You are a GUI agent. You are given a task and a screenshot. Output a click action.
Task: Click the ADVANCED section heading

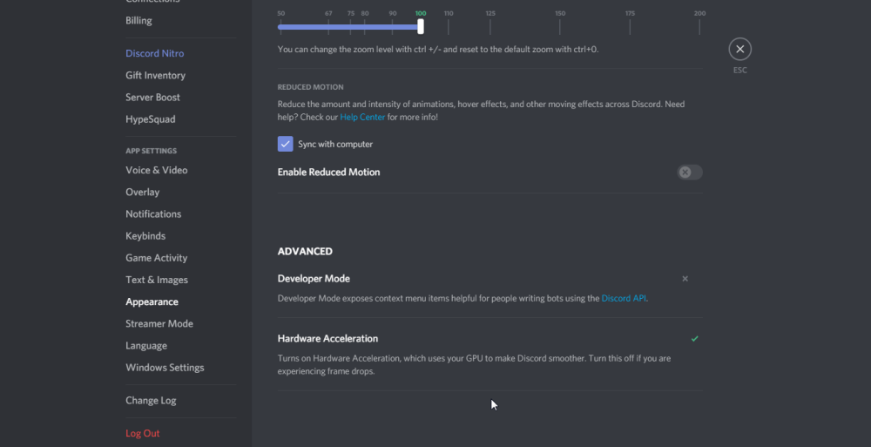305,251
